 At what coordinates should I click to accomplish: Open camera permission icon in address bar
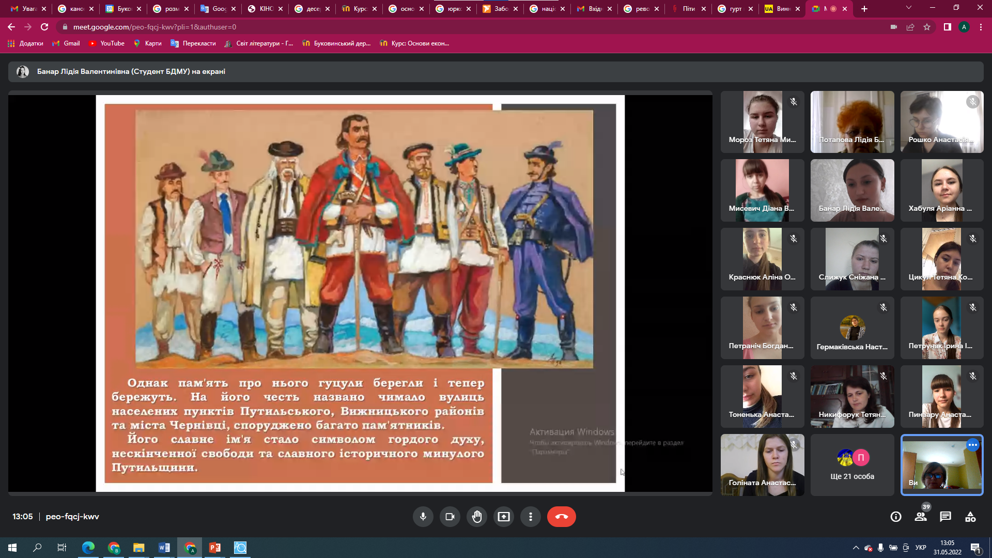click(894, 27)
